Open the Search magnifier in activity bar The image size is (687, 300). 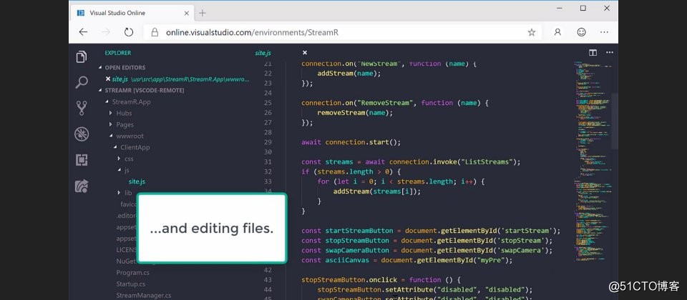82,82
